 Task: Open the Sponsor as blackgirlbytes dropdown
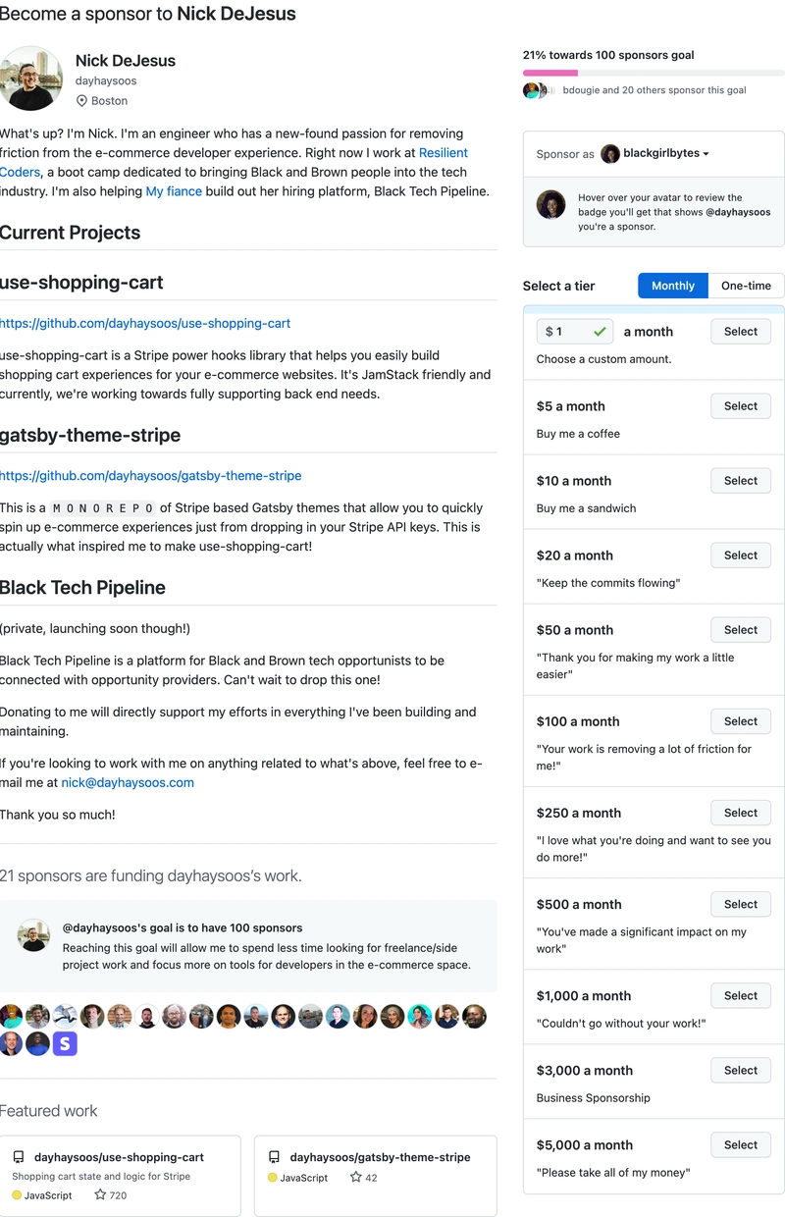pyautogui.click(x=654, y=154)
